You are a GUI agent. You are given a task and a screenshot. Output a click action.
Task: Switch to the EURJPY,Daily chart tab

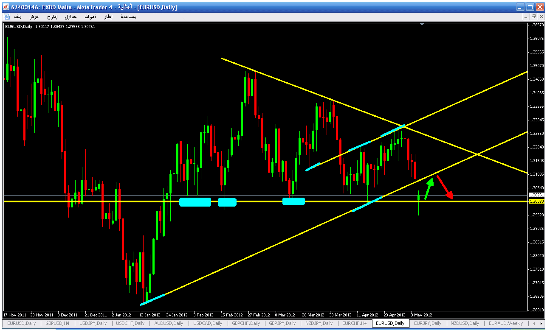tap(427, 323)
